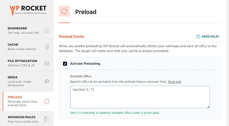
Task: Switch to the Media LazyLoad section
Action: pos(28,81)
